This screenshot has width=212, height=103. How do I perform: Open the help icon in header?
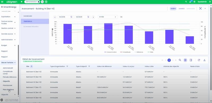pyautogui.click(x=195, y=2)
